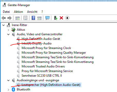Image resolution: width=117 pixels, height=92 pixels.
Task: Go forward with the right arrow toolbar icon
Action: pos(10,18)
